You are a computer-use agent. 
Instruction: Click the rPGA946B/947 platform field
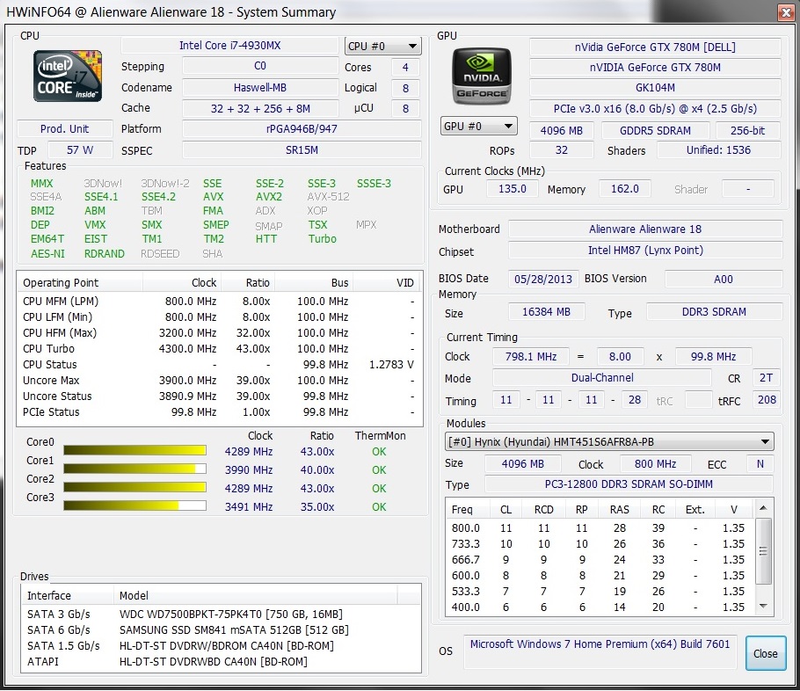302,128
